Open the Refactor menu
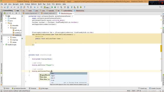Screen dimensions: 164x92 34,4
